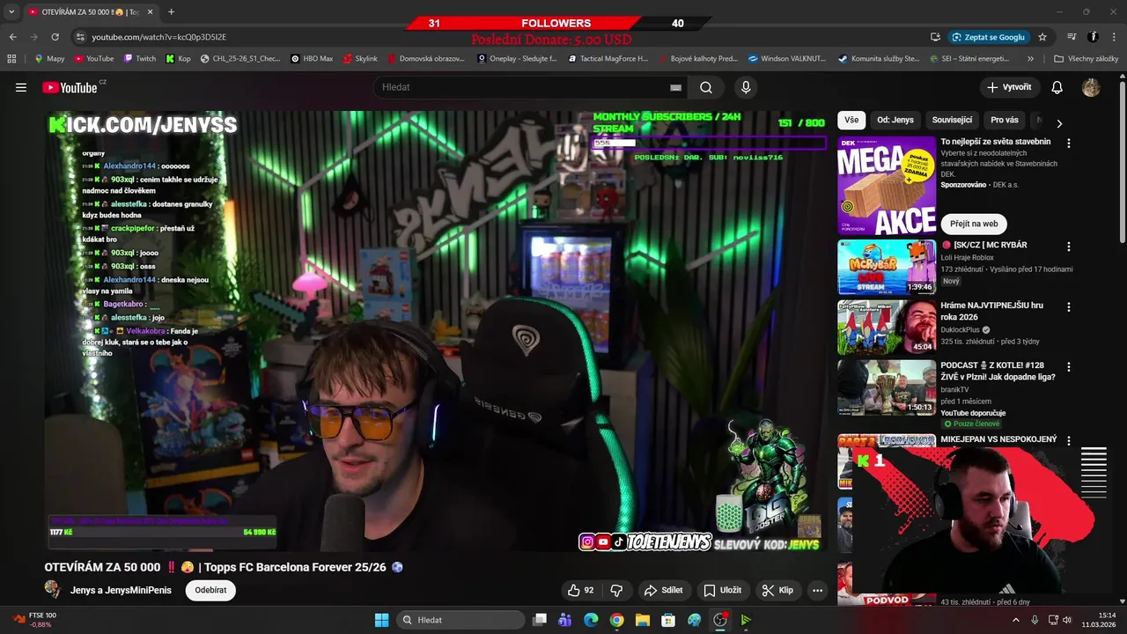Open the Skylink bookmark
The image size is (1127, 634).
pos(359,59)
